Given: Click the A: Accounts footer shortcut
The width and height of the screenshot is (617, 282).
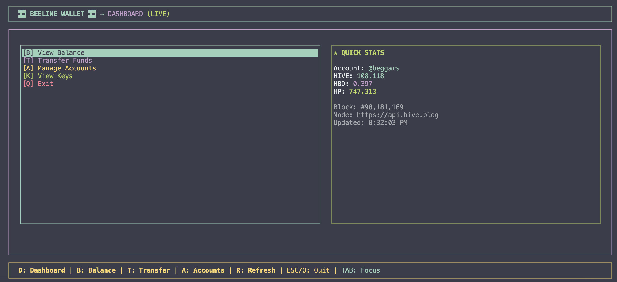Looking at the screenshot, I should pos(203,270).
